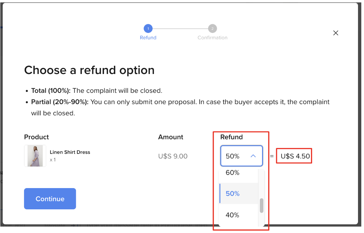Close the refund dialog with the X icon
The image size is (364, 233).
tap(336, 33)
